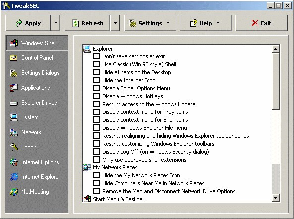Screen dimensions: 294x219
Task: Click the Apply button
Action: tap(28, 23)
